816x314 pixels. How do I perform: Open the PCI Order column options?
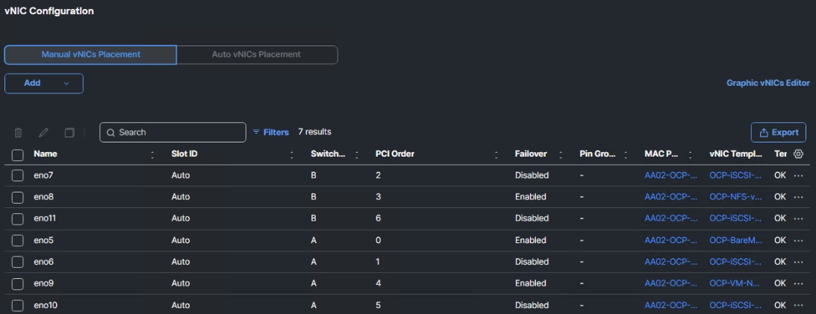coord(496,154)
